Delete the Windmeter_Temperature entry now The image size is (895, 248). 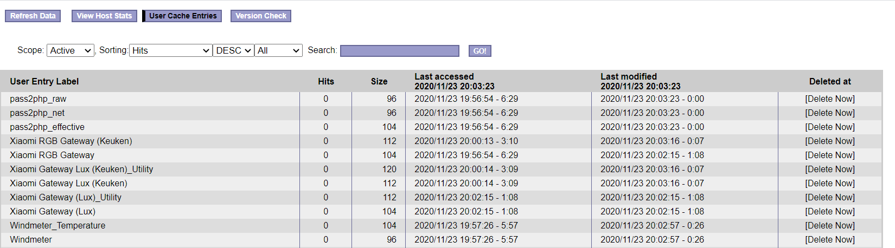click(x=829, y=225)
